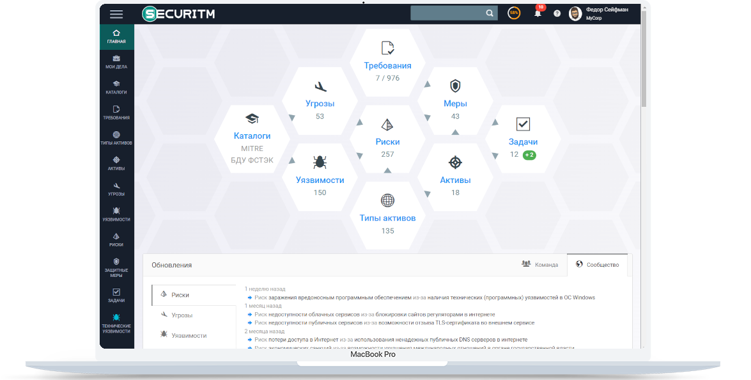Open the МОИ ДЕЛА section in the sidebar
The width and height of the screenshot is (751, 380).
(x=116, y=59)
